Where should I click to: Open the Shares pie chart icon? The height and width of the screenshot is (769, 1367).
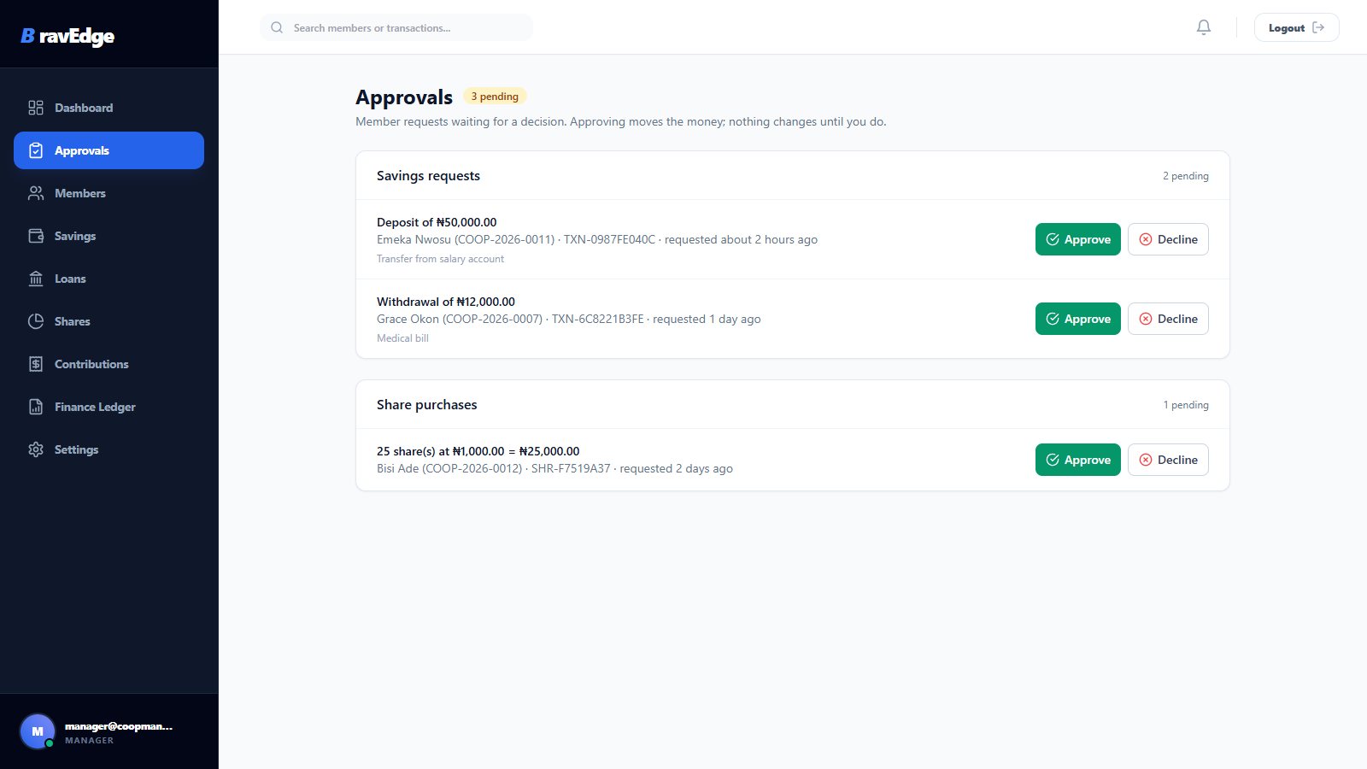[x=36, y=321]
